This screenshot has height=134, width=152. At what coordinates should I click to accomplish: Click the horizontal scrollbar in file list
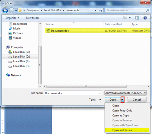86,86
